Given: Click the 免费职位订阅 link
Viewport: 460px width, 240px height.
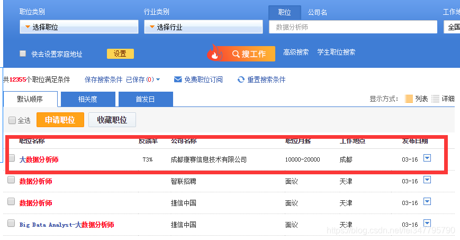Looking at the screenshot, I should (x=203, y=79).
